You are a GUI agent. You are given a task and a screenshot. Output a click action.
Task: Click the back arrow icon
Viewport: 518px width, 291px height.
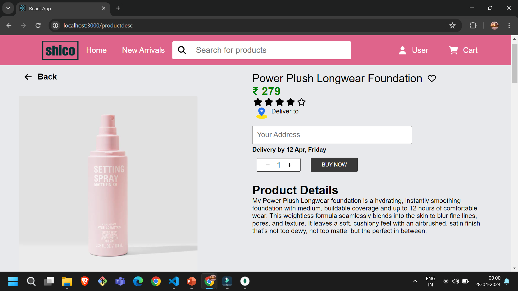pyautogui.click(x=28, y=77)
